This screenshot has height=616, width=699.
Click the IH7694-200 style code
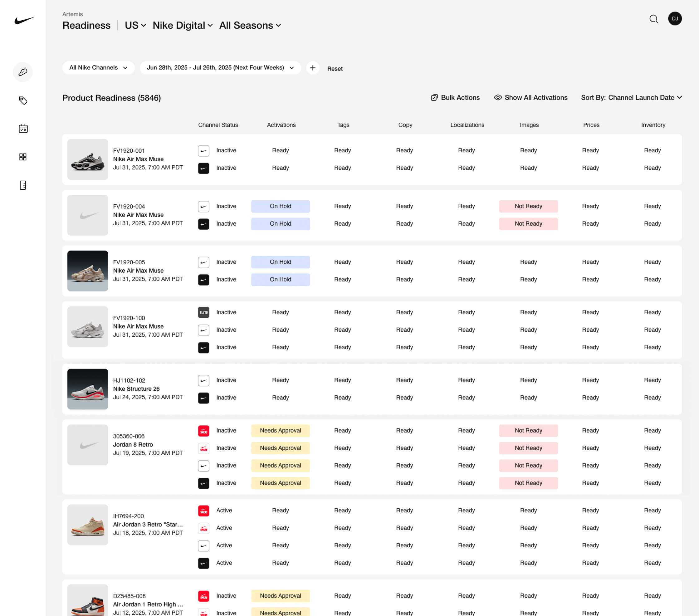(128, 516)
